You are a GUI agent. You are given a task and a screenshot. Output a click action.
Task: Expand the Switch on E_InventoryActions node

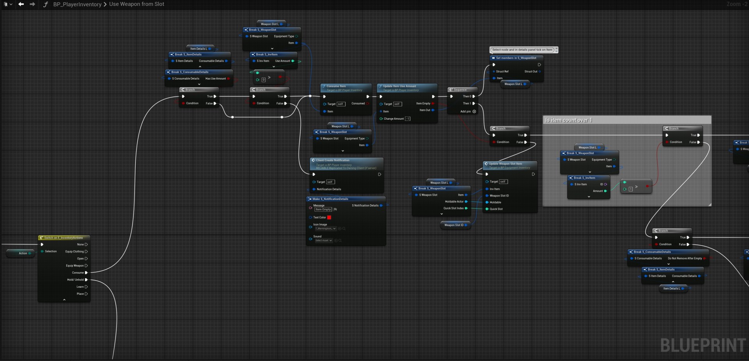pos(64,300)
